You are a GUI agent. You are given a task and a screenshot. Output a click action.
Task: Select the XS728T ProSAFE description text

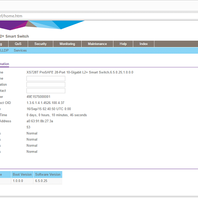pyautogui.click(x=80, y=72)
